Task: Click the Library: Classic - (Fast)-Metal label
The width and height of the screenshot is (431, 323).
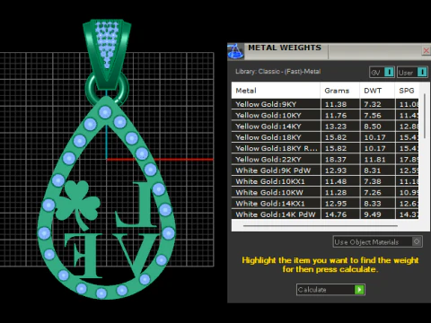Action: 278,72
